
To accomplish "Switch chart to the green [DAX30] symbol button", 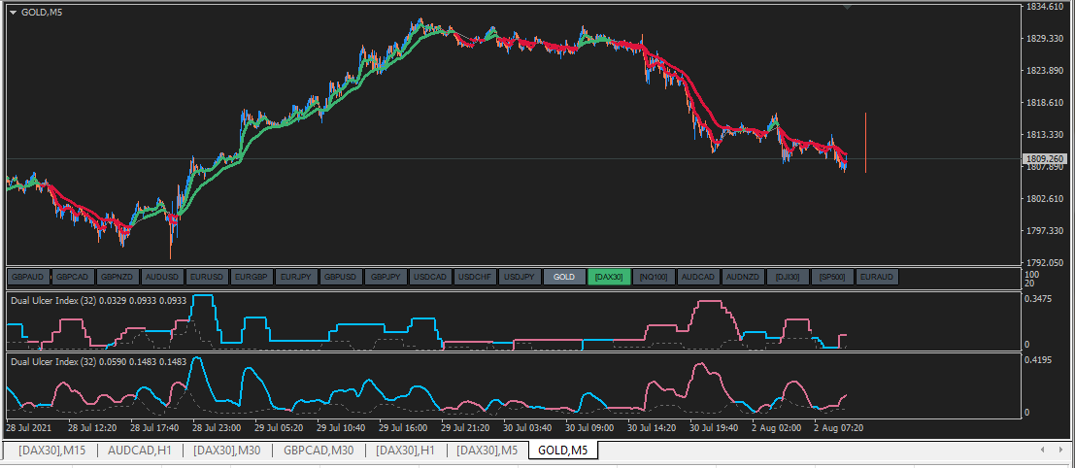I will pyautogui.click(x=609, y=277).
